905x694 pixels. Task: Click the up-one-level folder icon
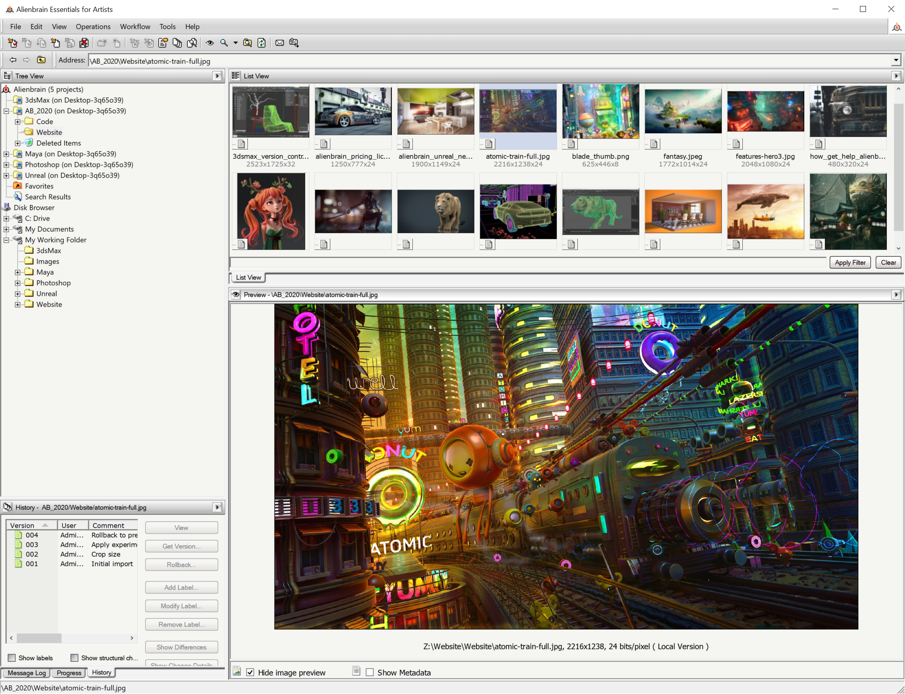pos(41,60)
